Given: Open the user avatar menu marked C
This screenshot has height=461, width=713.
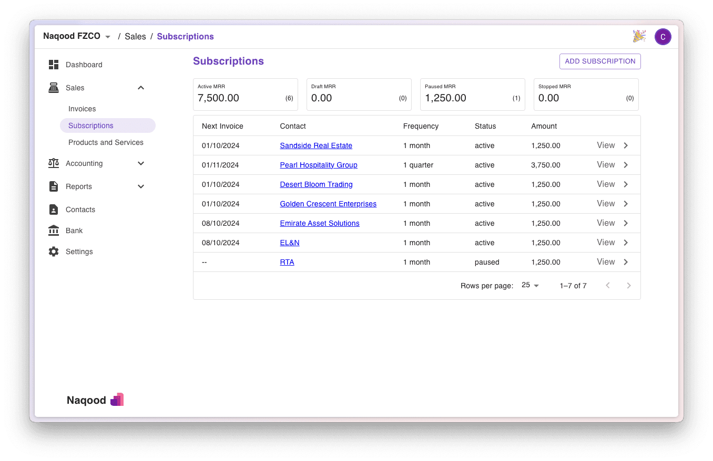Looking at the screenshot, I should point(663,36).
